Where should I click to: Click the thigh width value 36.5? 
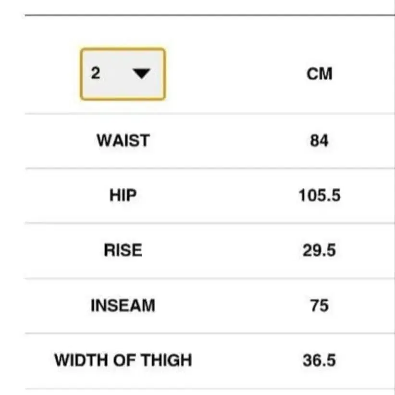click(319, 360)
